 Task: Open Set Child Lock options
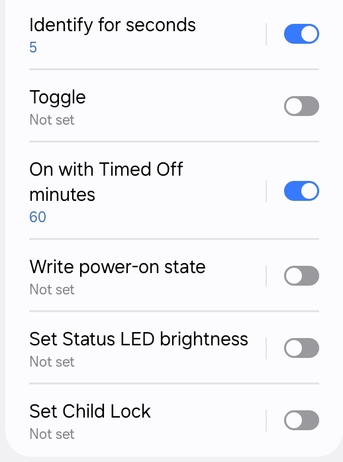click(90, 412)
